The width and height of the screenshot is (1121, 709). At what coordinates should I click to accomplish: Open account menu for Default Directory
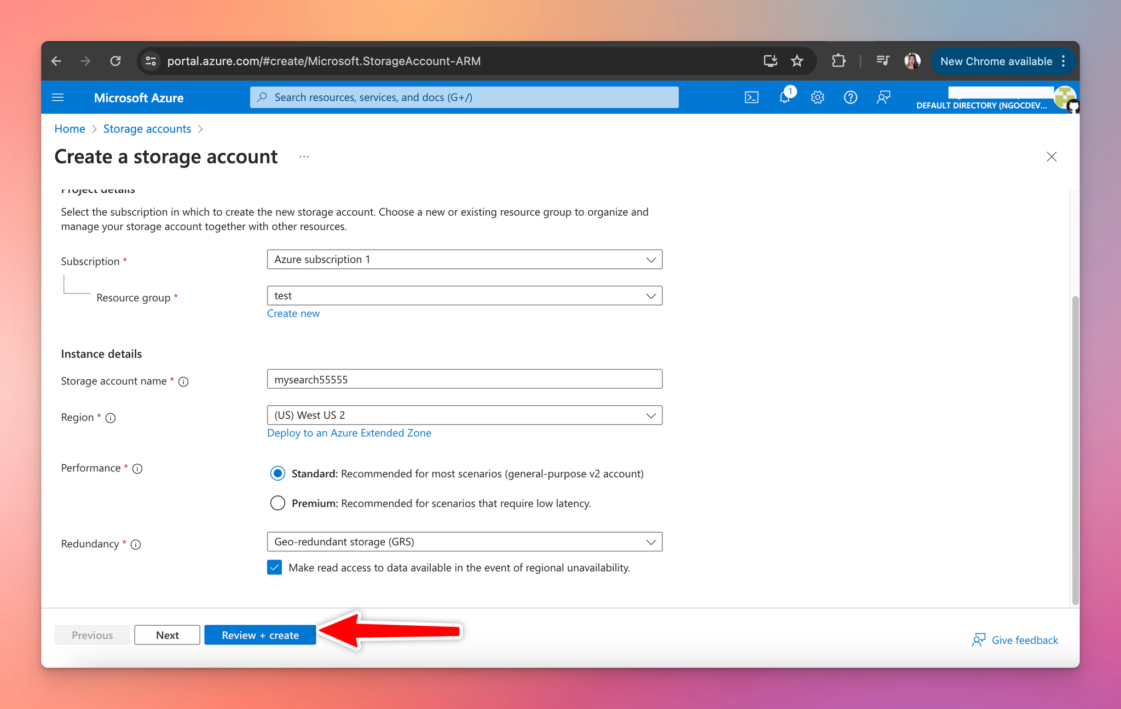coord(996,98)
